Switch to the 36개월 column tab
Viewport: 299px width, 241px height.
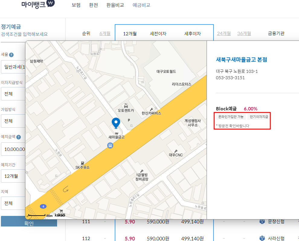coord(244,34)
